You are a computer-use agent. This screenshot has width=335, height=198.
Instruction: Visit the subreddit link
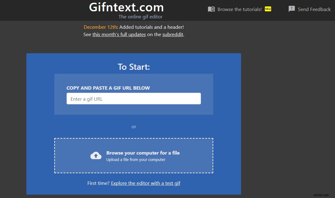click(x=173, y=34)
